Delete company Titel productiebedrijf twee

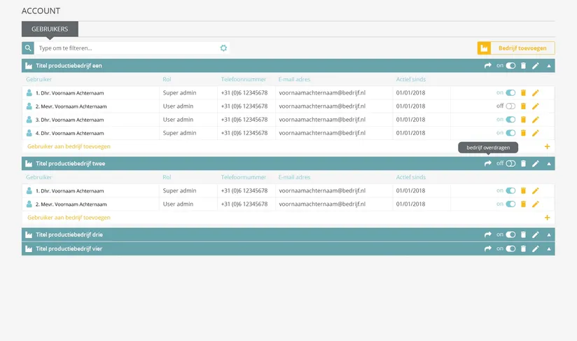[523, 163]
